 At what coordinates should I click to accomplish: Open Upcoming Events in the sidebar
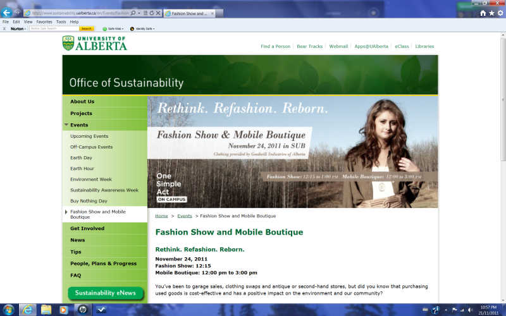89,136
